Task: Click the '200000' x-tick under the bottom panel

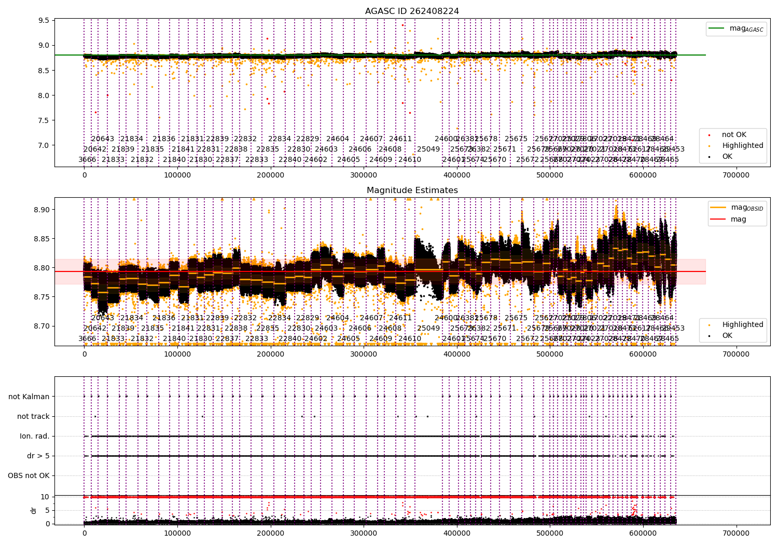Action: [271, 533]
